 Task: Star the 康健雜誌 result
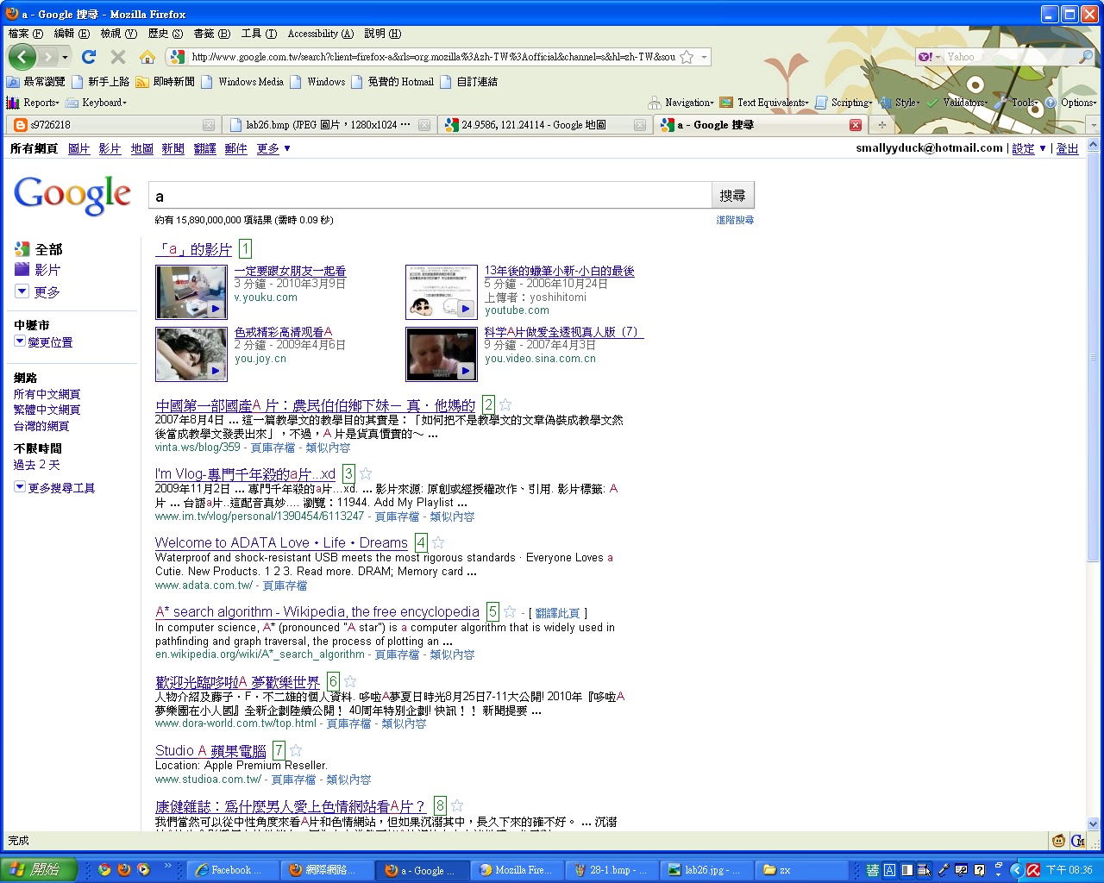[x=457, y=806]
